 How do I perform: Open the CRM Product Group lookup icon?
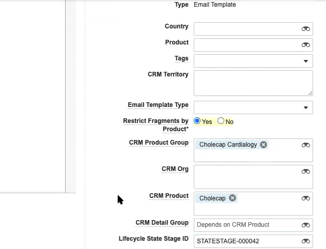(x=306, y=145)
